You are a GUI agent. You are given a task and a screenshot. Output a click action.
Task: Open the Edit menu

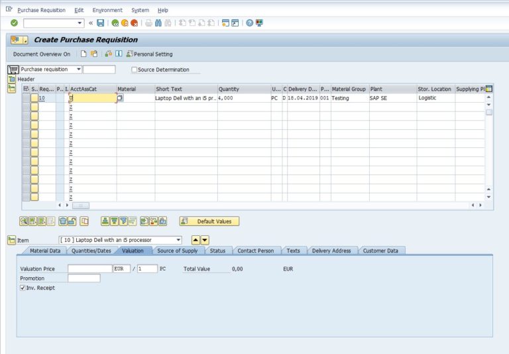tap(79, 10)
